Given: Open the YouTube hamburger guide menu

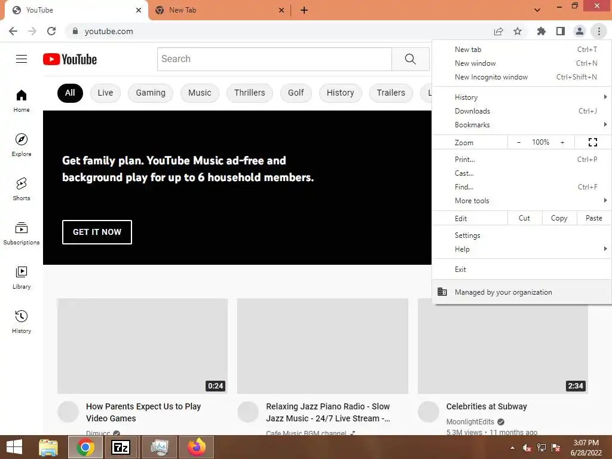Looking at the screenshot, I should [x=22, y=59].
